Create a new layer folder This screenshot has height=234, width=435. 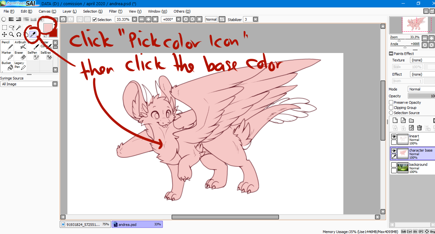point(411,121)
